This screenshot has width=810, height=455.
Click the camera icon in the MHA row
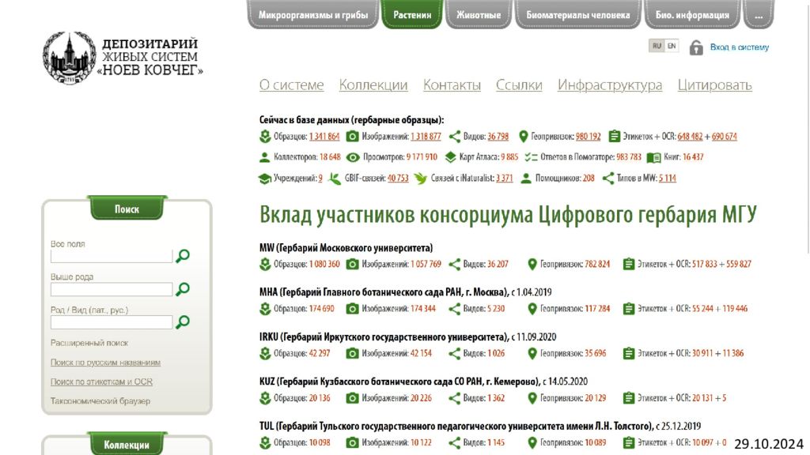(352, 309)
